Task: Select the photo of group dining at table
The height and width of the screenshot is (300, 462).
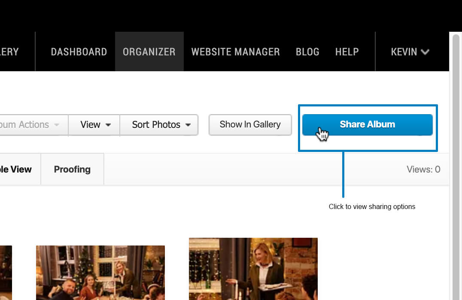Action: 100,272
